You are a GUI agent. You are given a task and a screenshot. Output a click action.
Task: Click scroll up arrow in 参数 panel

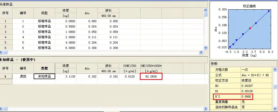(x=275, y=69)
